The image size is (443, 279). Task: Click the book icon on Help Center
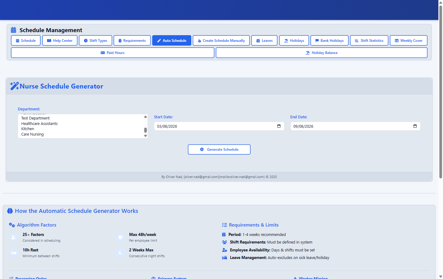[49, 41]
